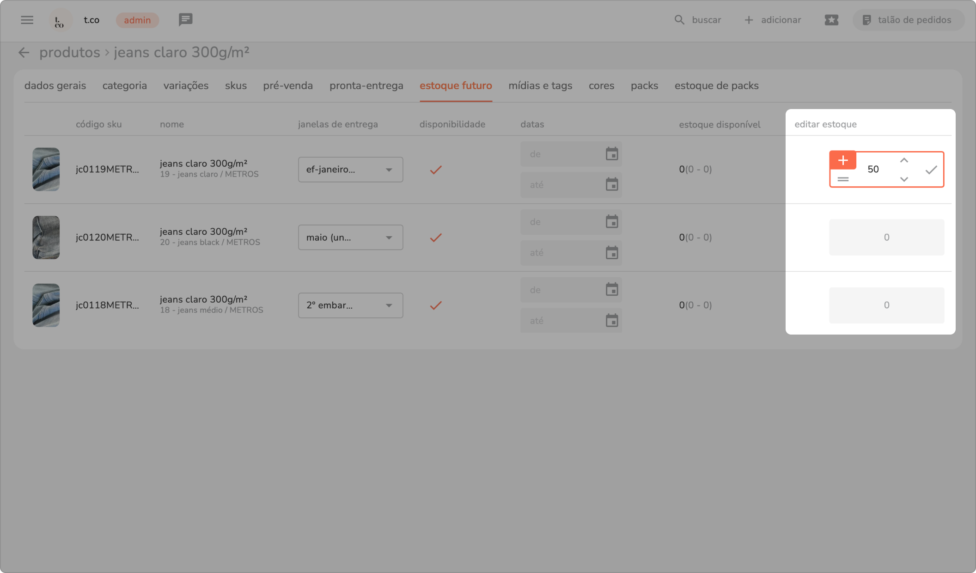
Task: Go back using the left arrow
Action: (24, 53)
